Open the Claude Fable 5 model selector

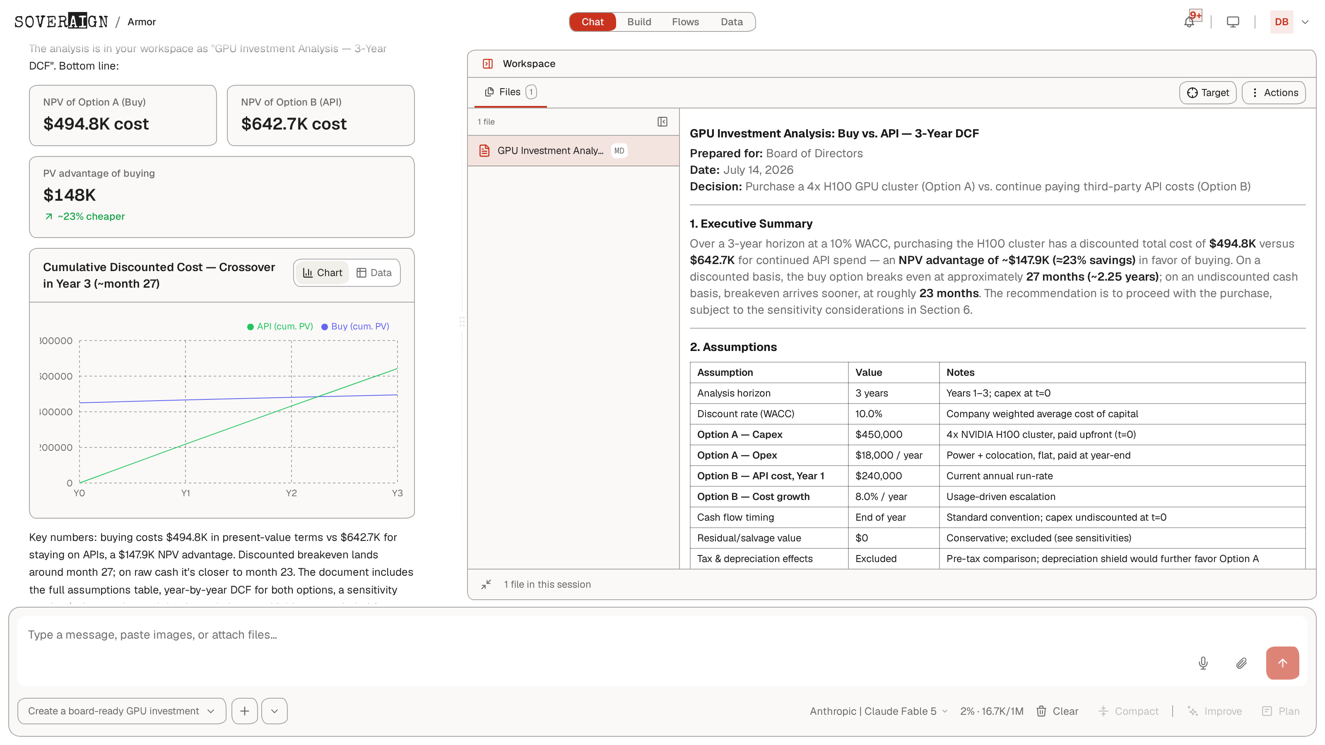[879, 711]
